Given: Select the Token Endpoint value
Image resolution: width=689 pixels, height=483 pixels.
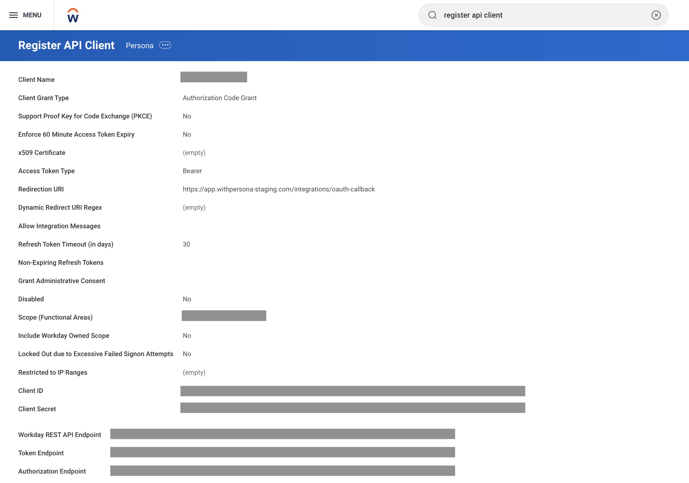Looking at the screenshot, I should pyautogui.click(x=282, y=452).
